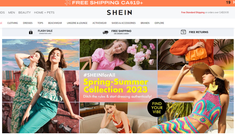Open the EXPLORE menu

point(159,23)
